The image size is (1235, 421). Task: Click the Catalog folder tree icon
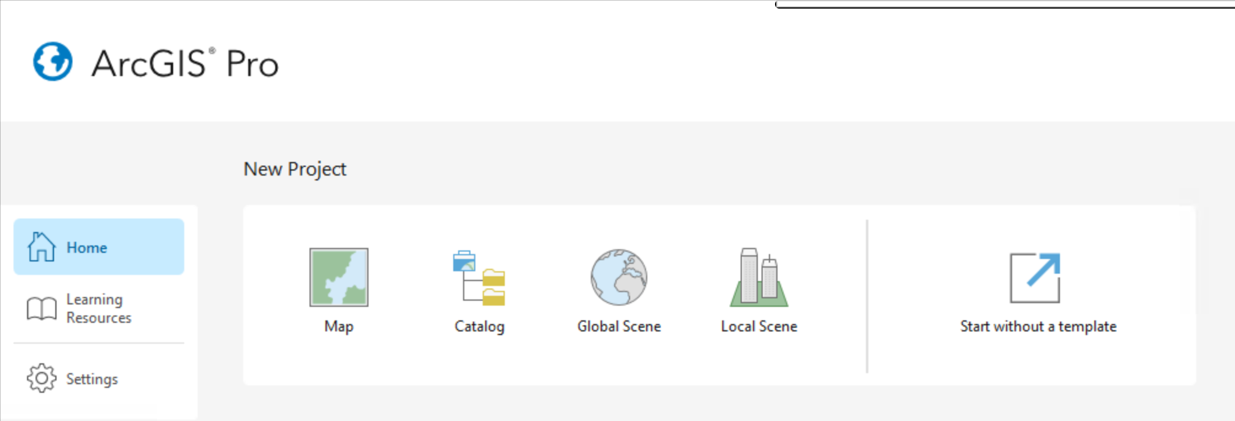coord(479,277)
